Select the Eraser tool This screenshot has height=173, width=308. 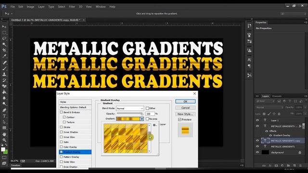click(4, 86)
